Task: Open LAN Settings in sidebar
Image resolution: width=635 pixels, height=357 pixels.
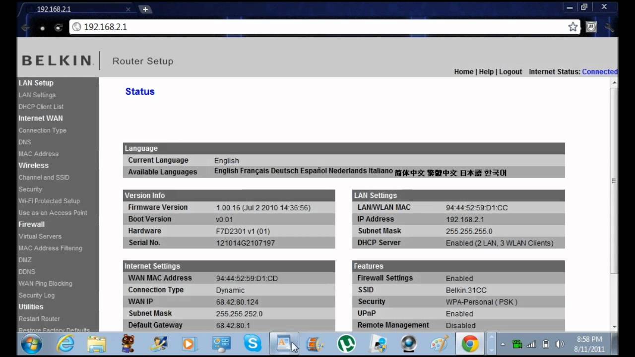Action: pyautogui.click(x=37, y=95)
